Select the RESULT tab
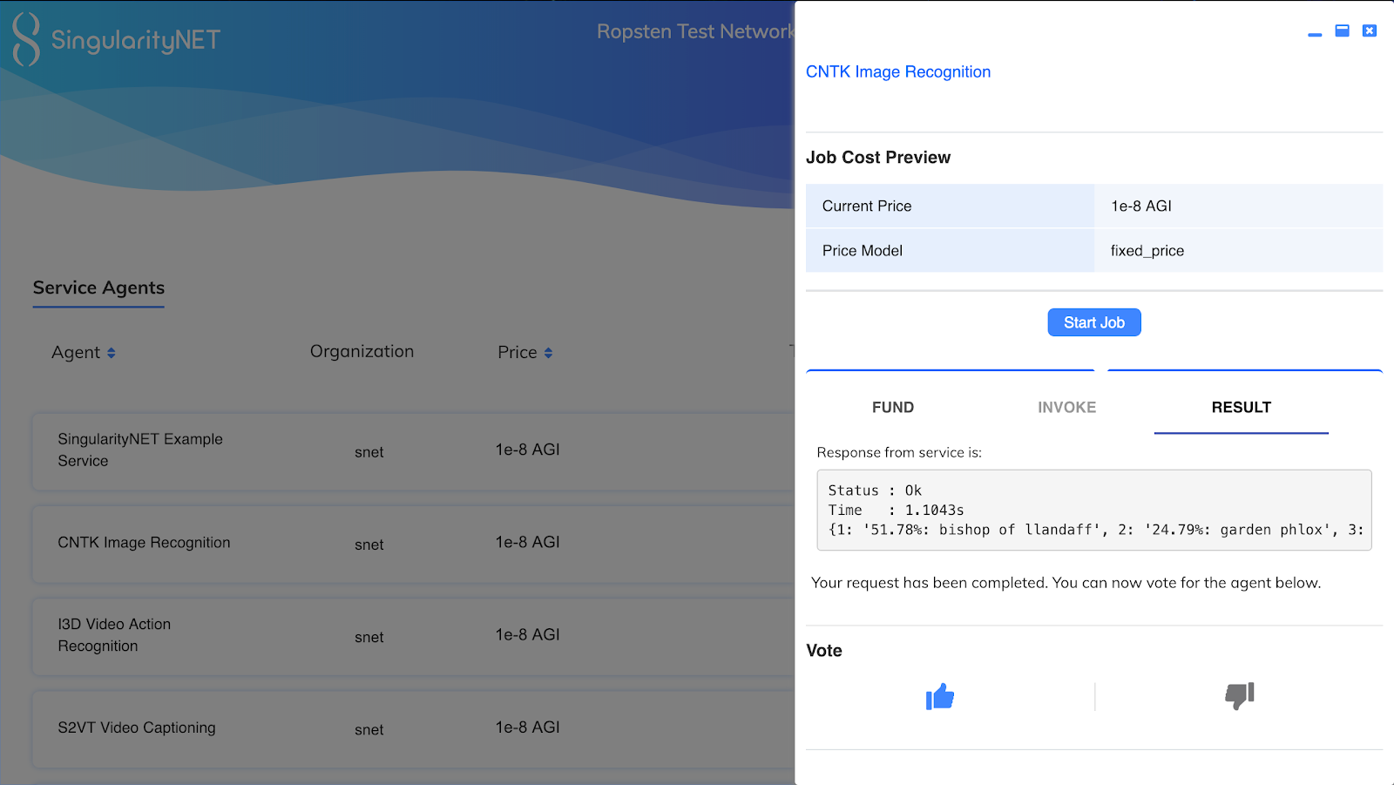The image size is (1394, 785). [1242, 407]
